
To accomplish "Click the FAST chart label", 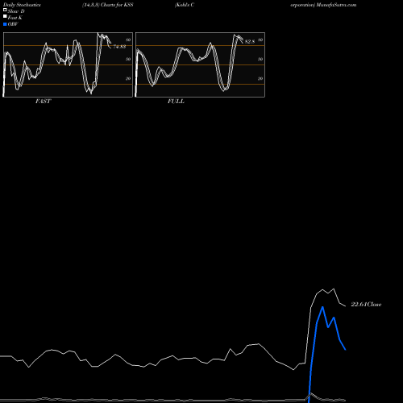I will (43, 102).
